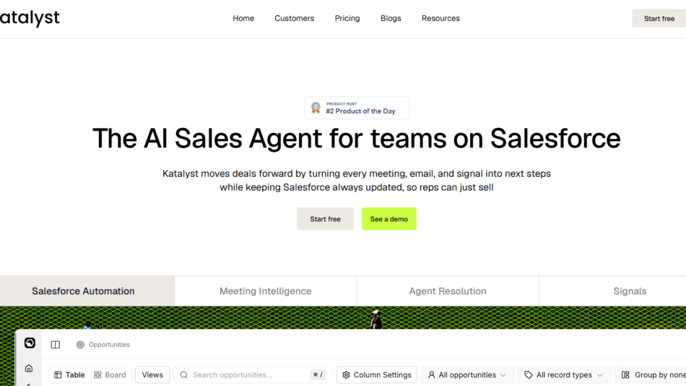Click the Board grid icon
The image size is (686, 386).
coord(97,374)
